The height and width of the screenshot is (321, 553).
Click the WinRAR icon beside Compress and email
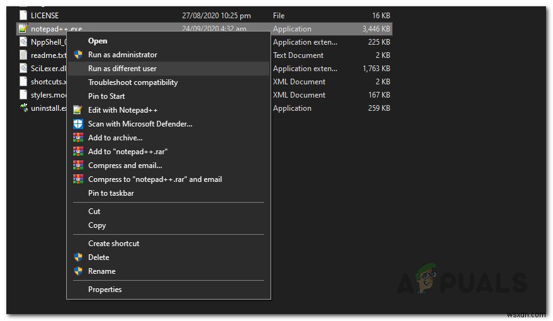point(78,166)
